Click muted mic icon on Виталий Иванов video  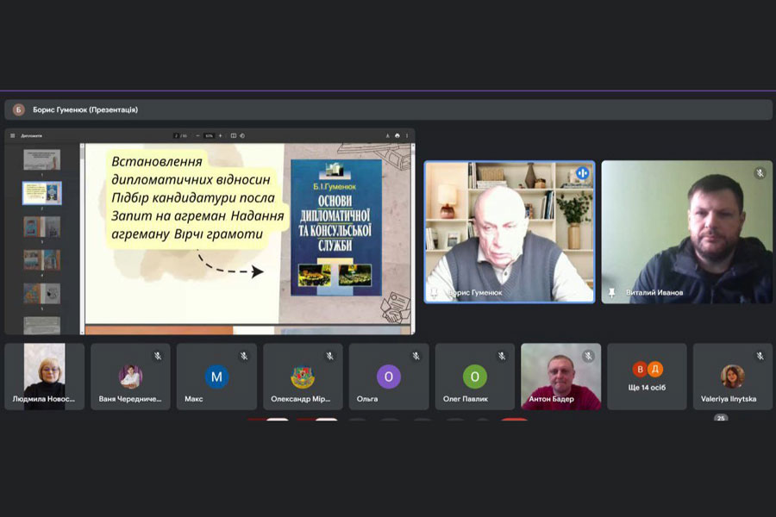(760, 173)
